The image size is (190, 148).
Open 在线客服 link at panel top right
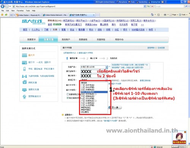161,48
